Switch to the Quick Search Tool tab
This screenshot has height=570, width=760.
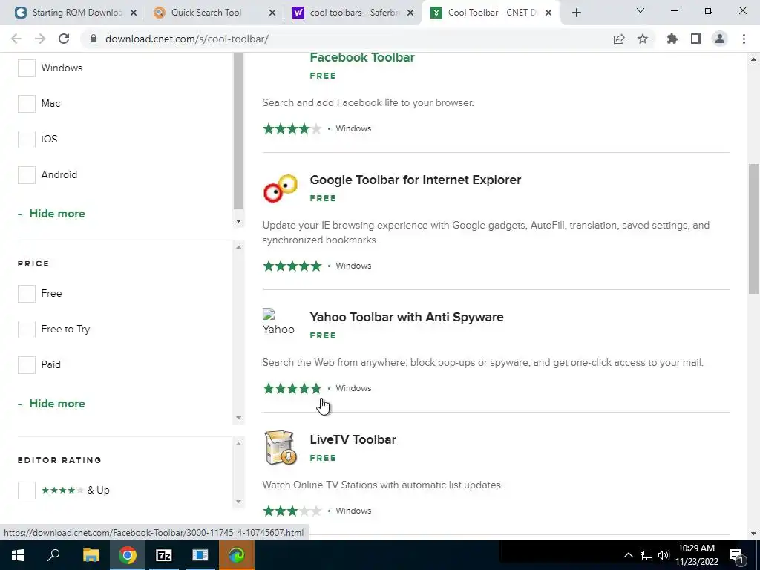[213, 13]
